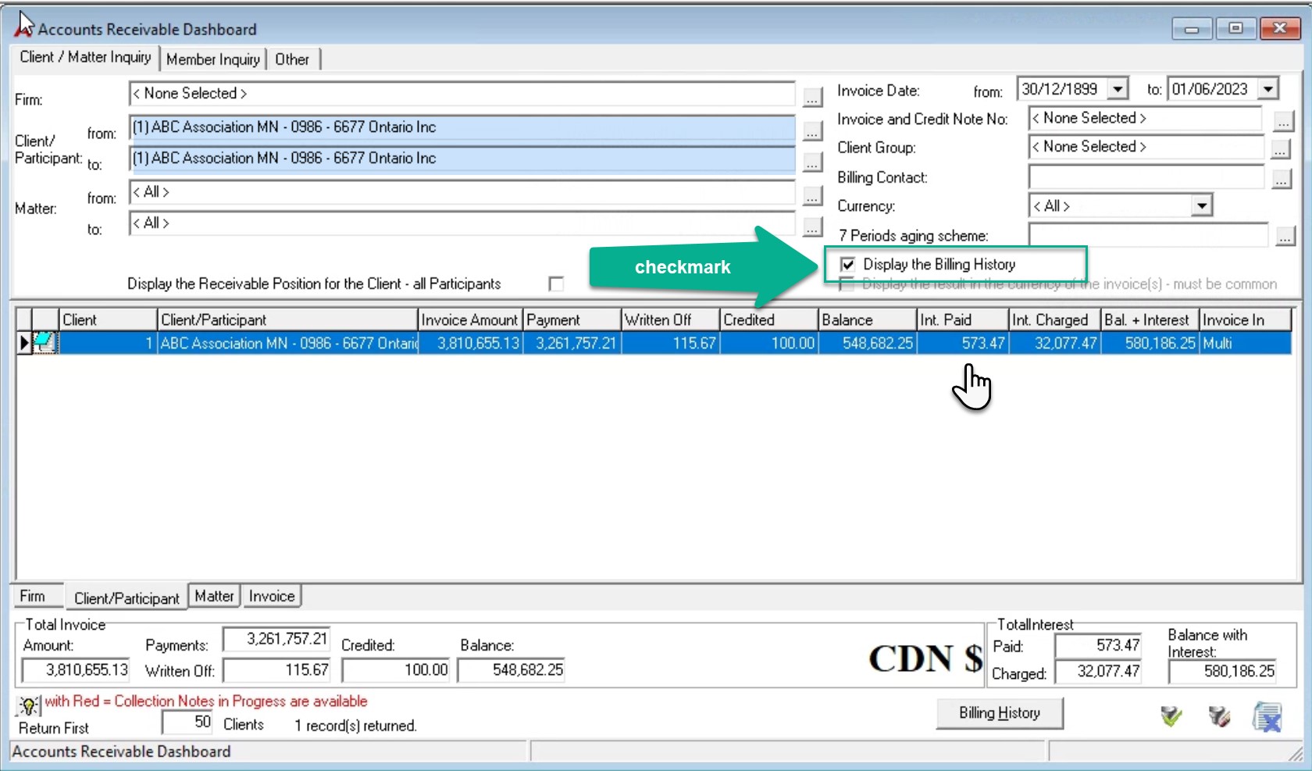Click the close document icon with blue X
This screenshot has height=771, width=1312.
coord(1267,716)
